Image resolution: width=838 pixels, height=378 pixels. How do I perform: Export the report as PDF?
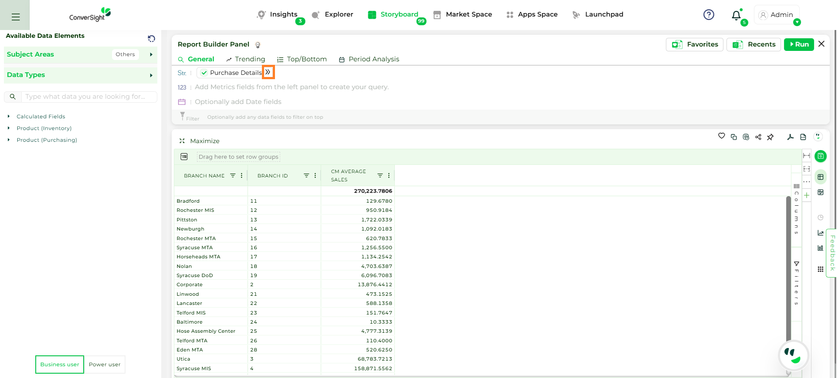pos(790,137)
